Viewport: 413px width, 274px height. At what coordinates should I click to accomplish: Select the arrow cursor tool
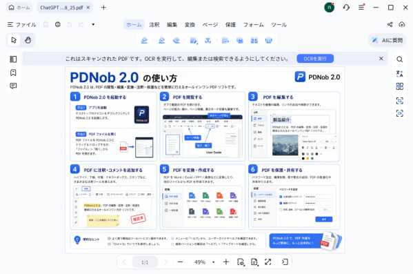[14, 40]
